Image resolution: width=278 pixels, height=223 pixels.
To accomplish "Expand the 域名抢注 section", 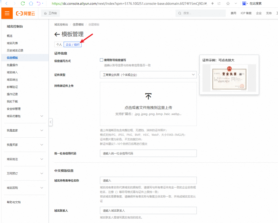I will click(42, 159).
